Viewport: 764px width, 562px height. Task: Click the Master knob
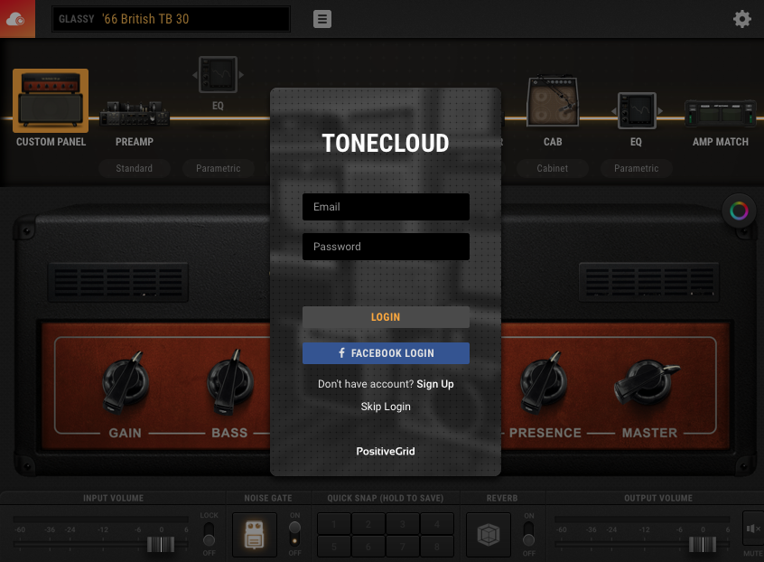pyautogui.click(x=646, y=382)
